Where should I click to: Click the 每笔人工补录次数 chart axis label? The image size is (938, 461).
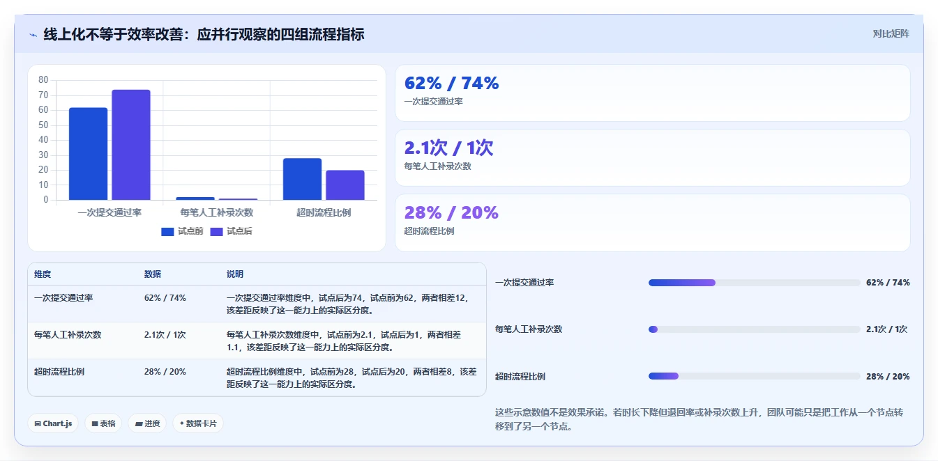pos(216,212)
